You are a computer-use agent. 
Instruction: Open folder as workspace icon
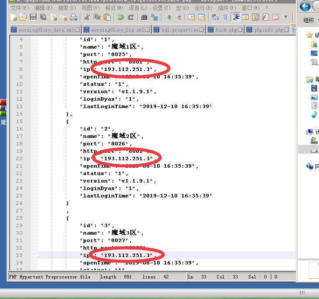pyautogui.click(x=276, y=18)
